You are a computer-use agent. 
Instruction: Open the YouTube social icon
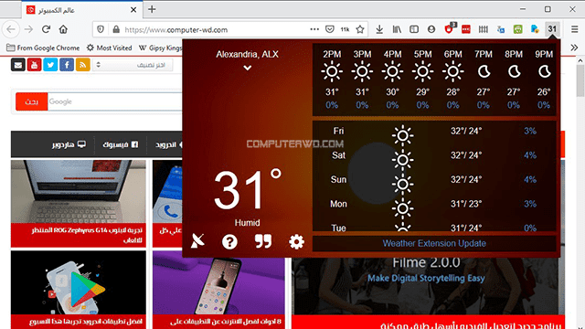point(35,65)
